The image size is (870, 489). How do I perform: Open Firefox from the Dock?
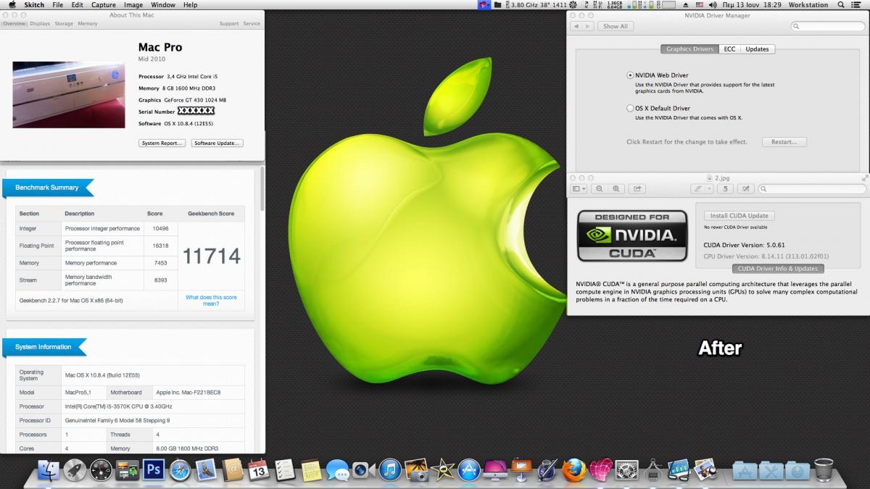(573, 471)
